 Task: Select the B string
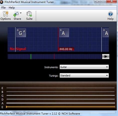[60, 92]
